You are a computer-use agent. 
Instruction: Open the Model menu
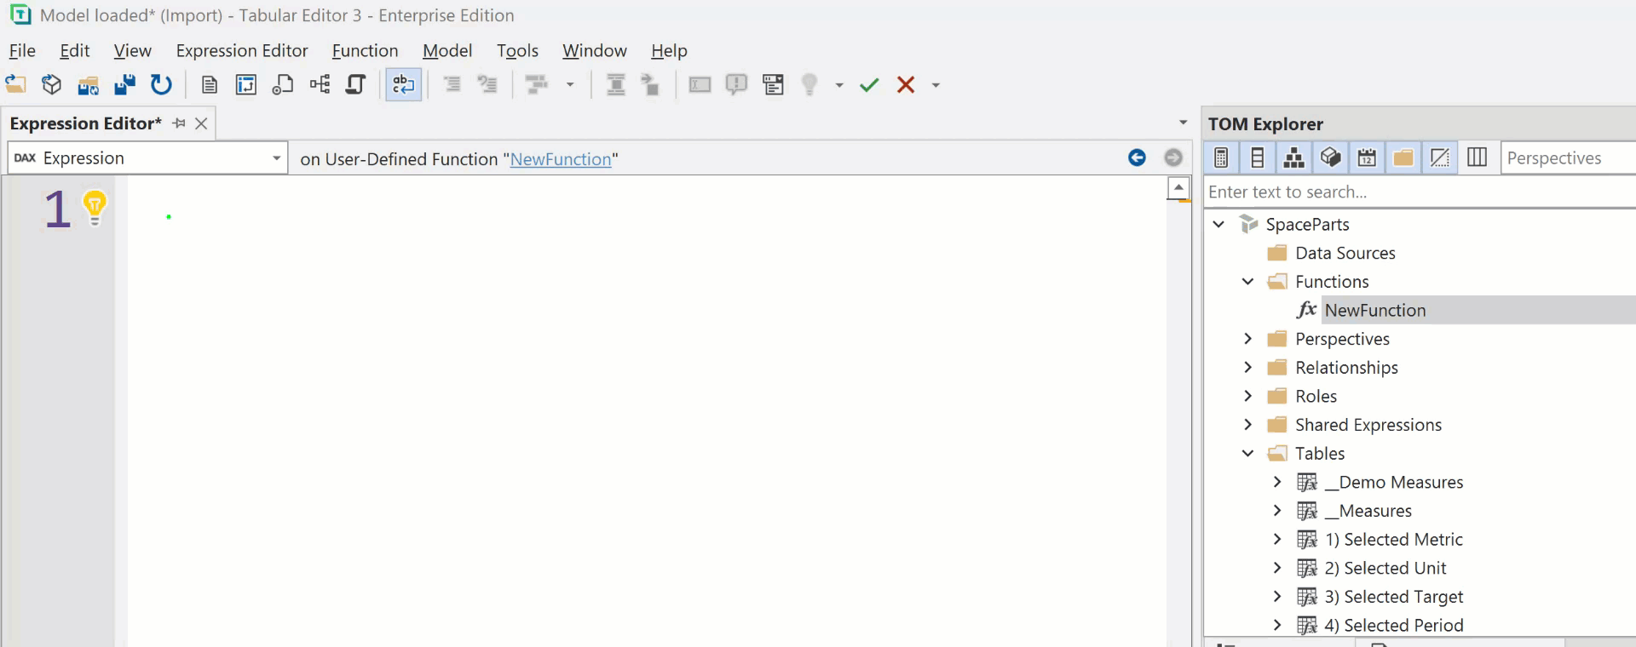pos(447,50)
